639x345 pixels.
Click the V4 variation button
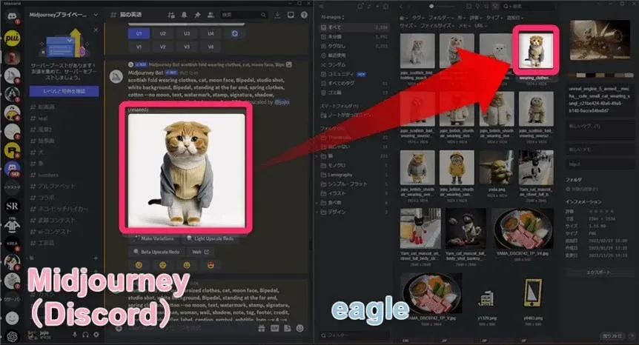(211, 47)
